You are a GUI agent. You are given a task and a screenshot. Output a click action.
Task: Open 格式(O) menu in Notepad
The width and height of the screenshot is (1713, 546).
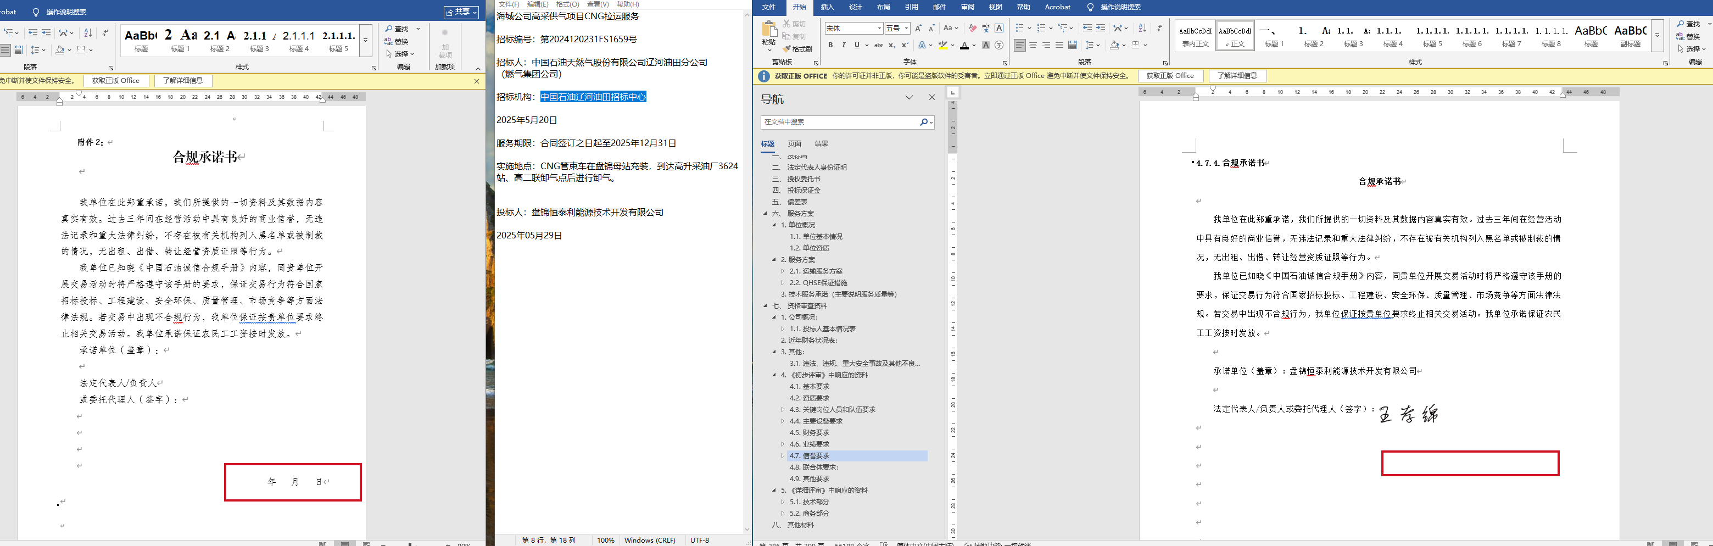pos(567,4)
